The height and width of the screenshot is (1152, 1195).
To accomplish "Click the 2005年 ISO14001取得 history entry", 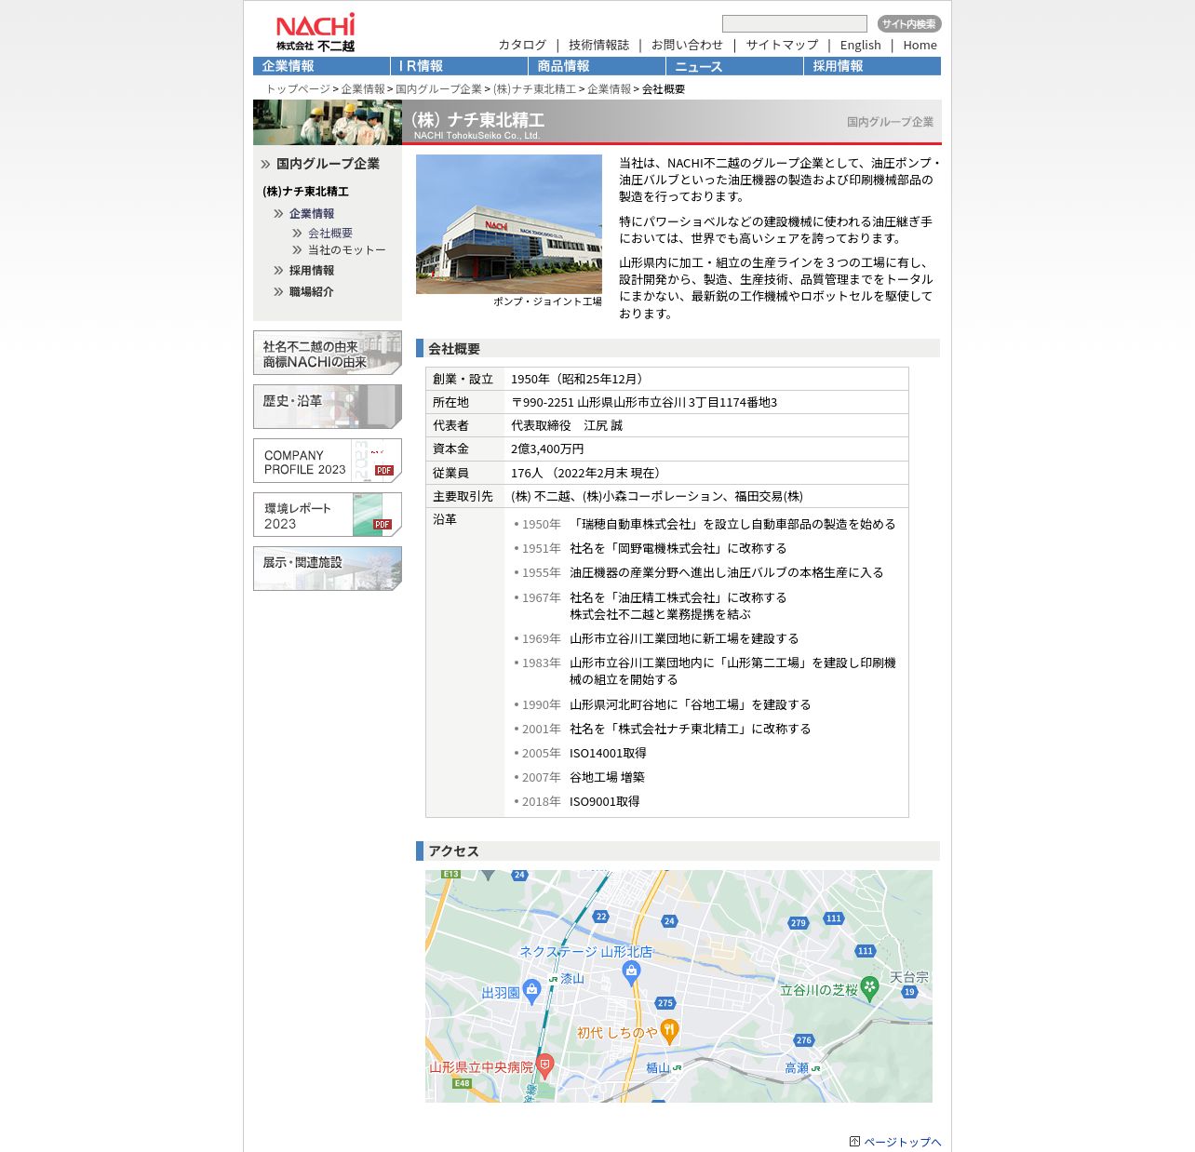I will point(580,754).
